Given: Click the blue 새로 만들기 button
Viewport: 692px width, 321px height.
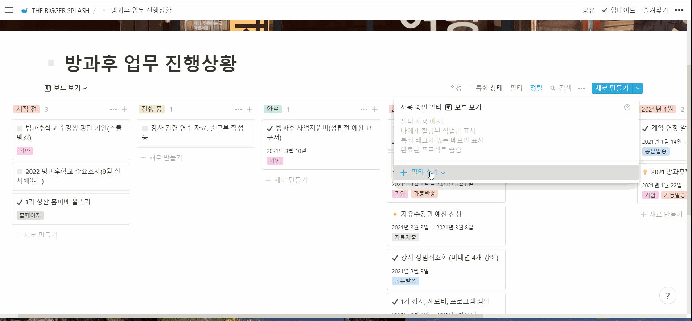Looking at the screenshot, I should coord(612,88).
